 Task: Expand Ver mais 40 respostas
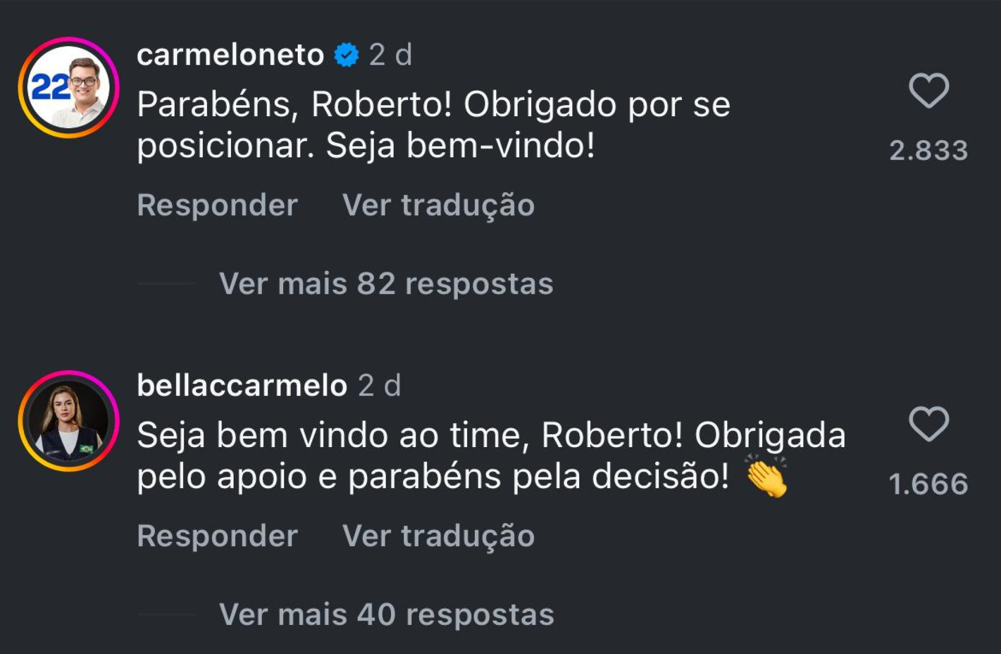tap(386, 615)
